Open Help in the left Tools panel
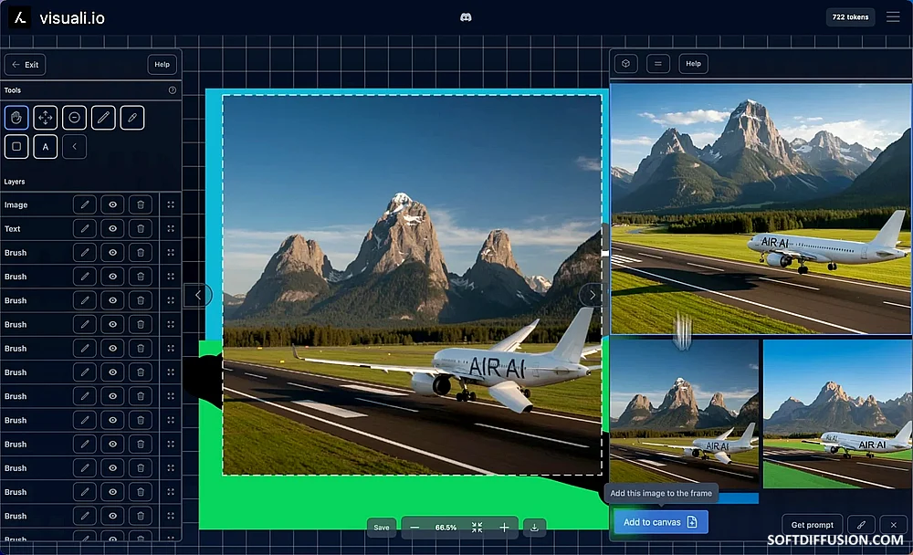The height and width of the screenshot is (555, 913). (162, 65)
